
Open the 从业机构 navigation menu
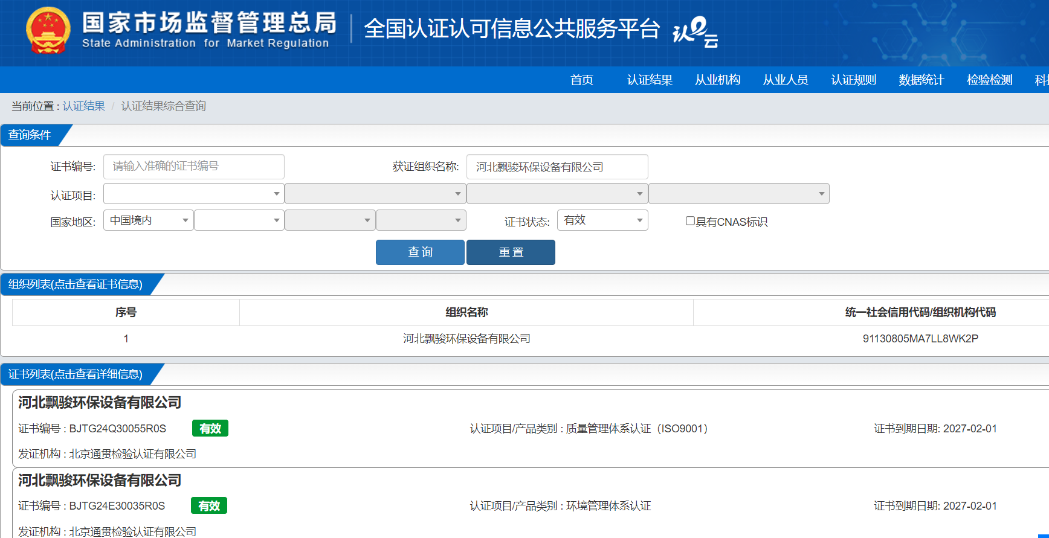point(717,80)
